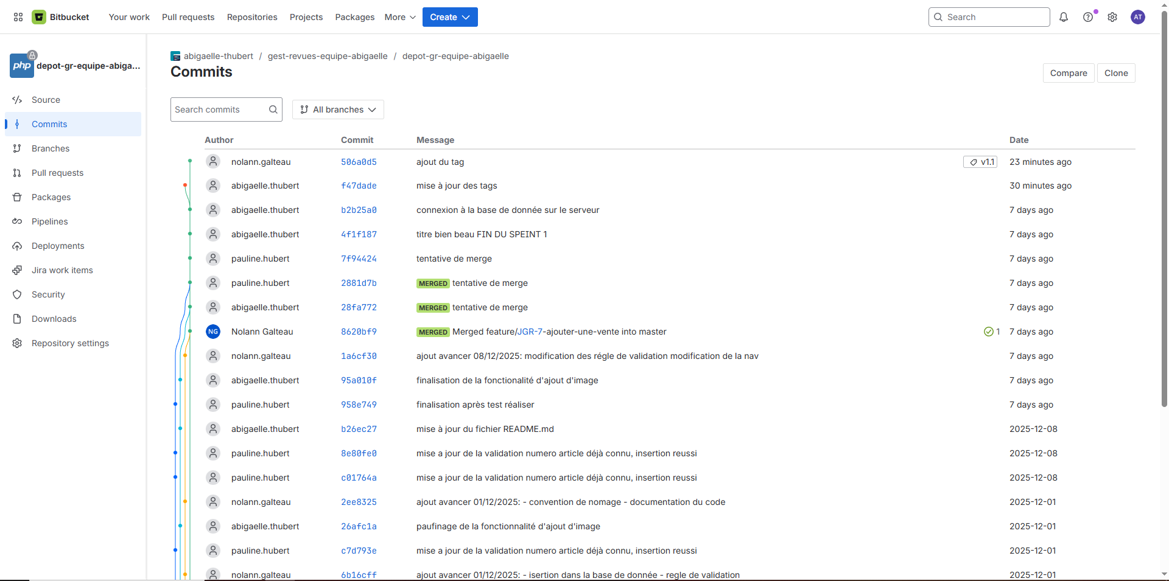This screenshot has width=1169, height=581.
Task: Click the Repository settings gear icon
Action: pos(17,343)
